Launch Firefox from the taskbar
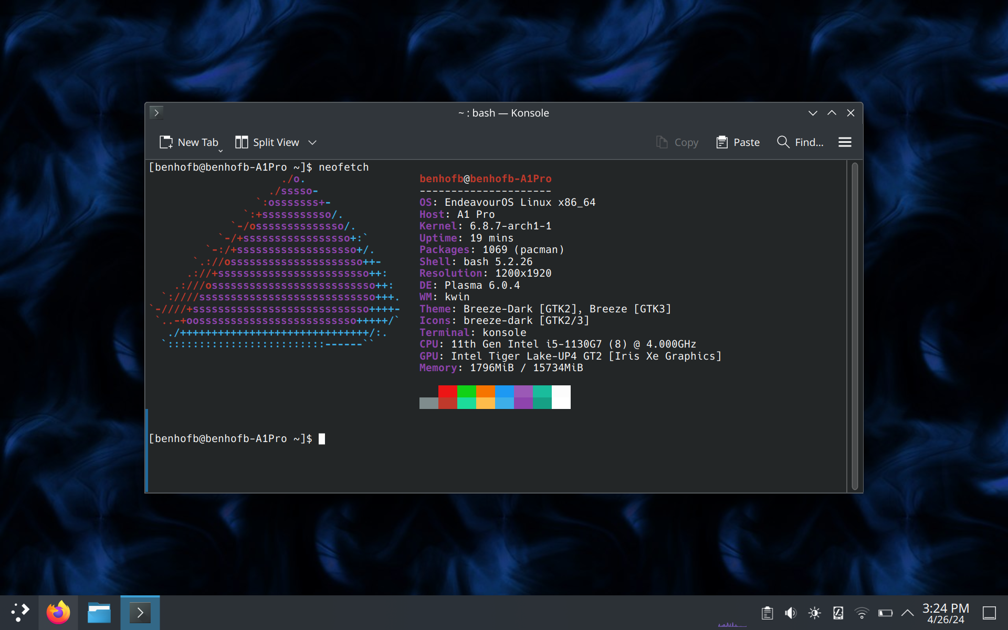Screen dimensions: 1008x630 (x=58, y=613)
